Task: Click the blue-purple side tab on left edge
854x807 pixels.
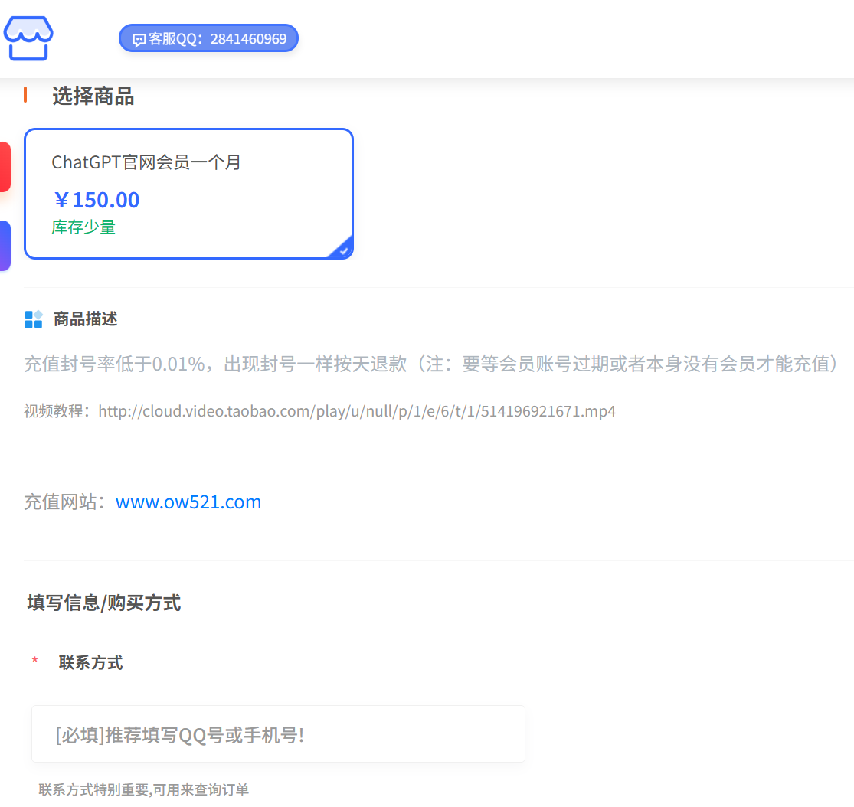Action: tap(5, 246)
